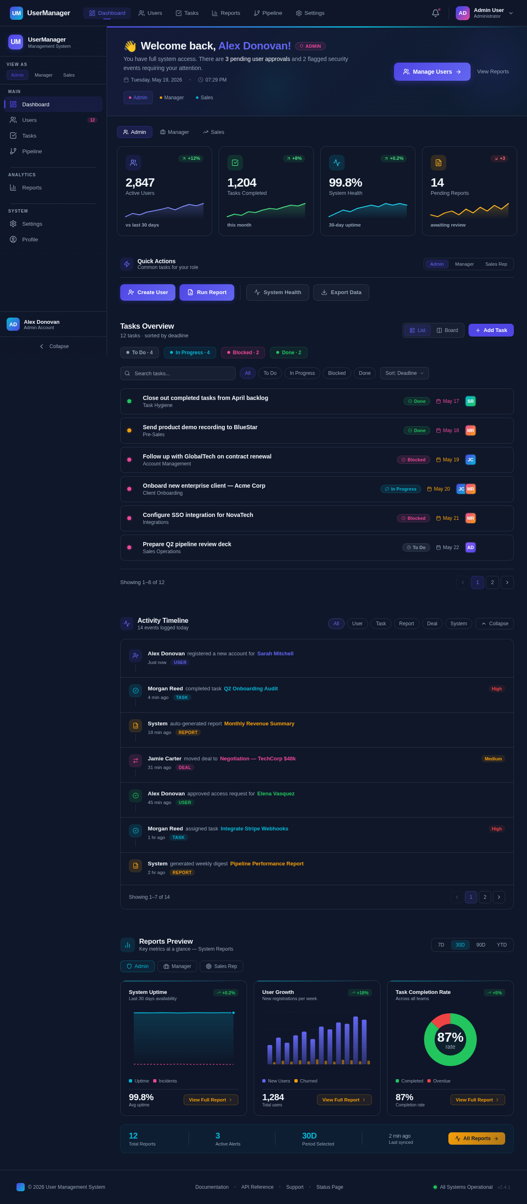Click footer logo icon beside copyright
Viewport: 527px width, 1204px height.
(21, 1187)
